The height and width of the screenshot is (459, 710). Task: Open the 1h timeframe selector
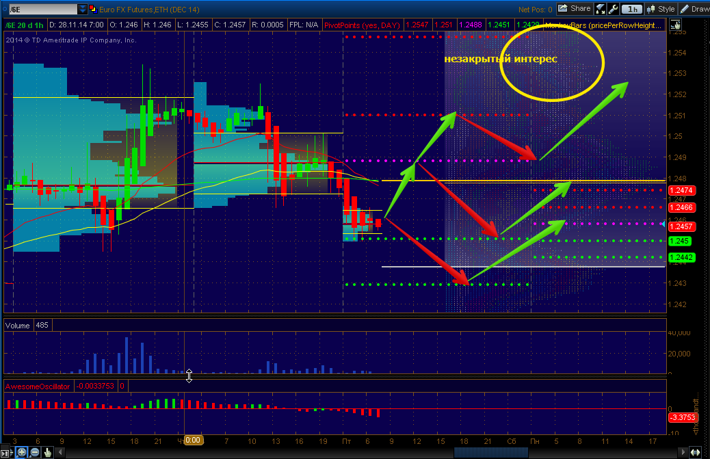coord(632,9)
